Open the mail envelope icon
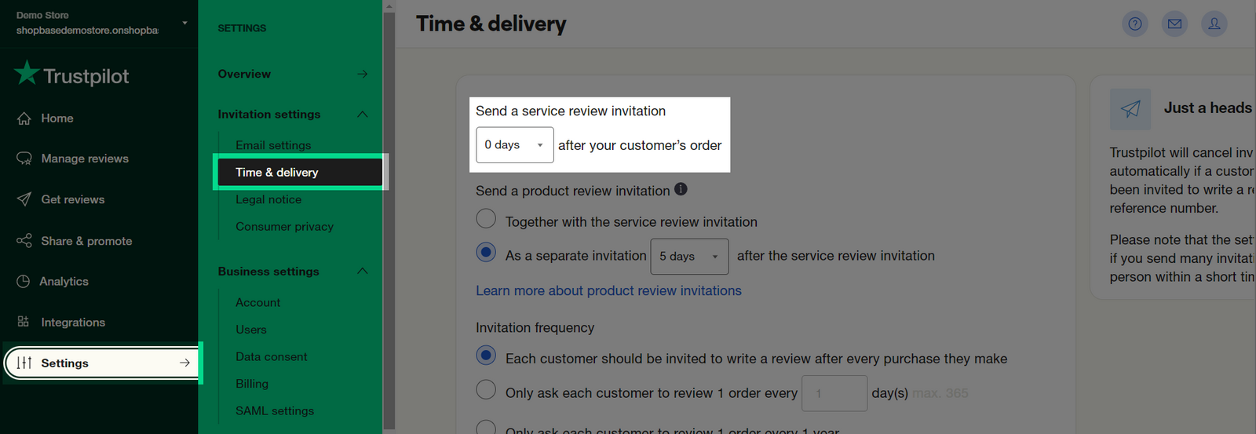The width and height of the screenshot is (1256, 434). pos(1174,24)
